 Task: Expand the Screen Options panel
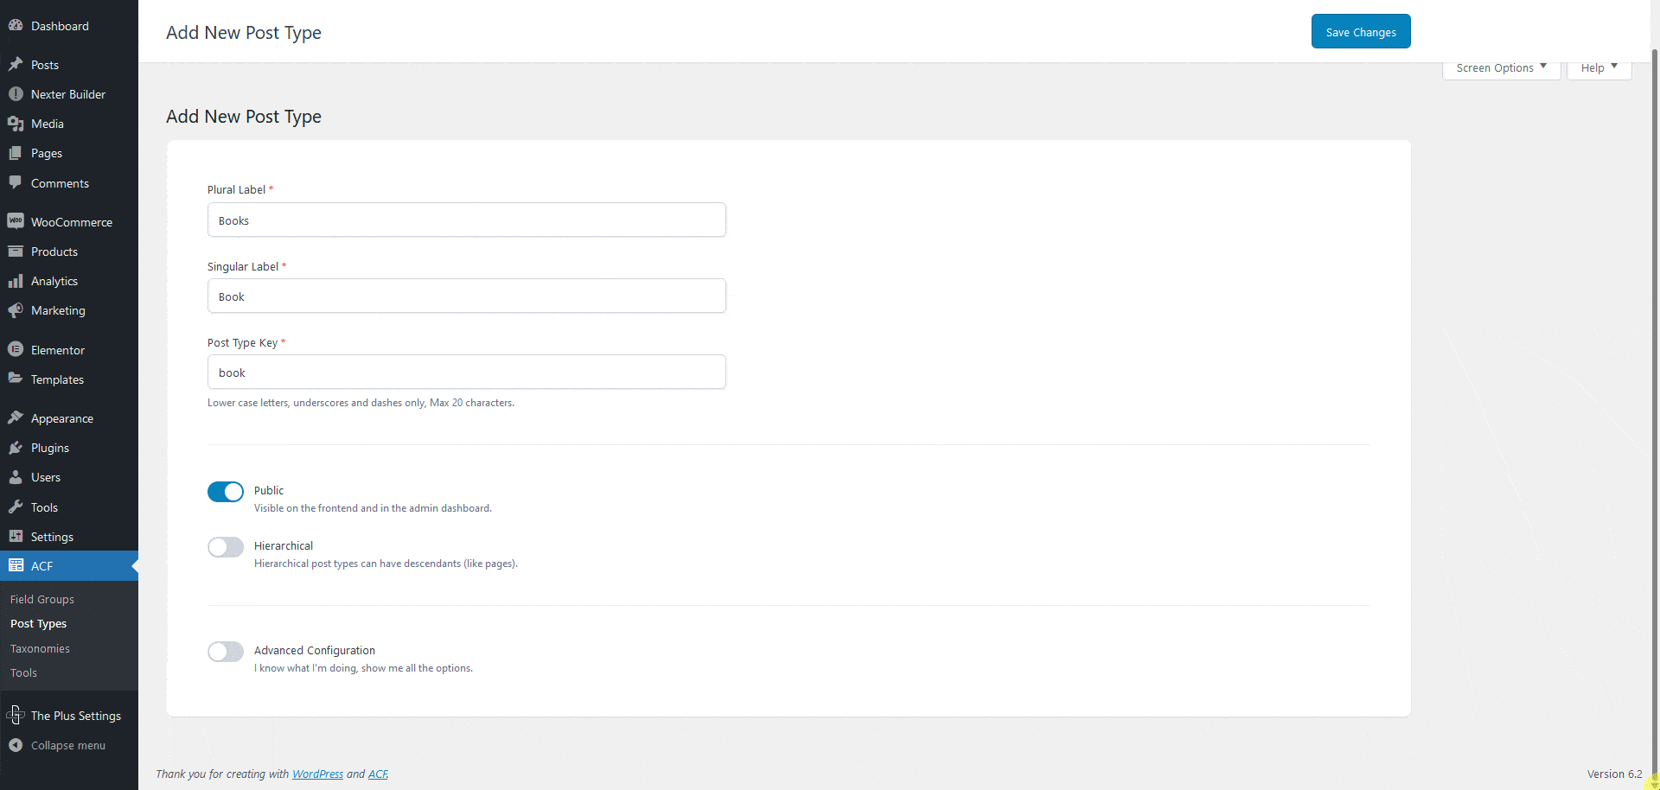pyautogui.click(x=1500, y=67)
